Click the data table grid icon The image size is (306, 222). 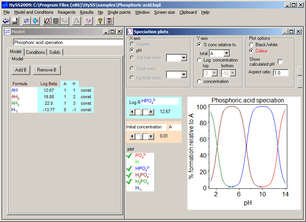pos(56,21)
